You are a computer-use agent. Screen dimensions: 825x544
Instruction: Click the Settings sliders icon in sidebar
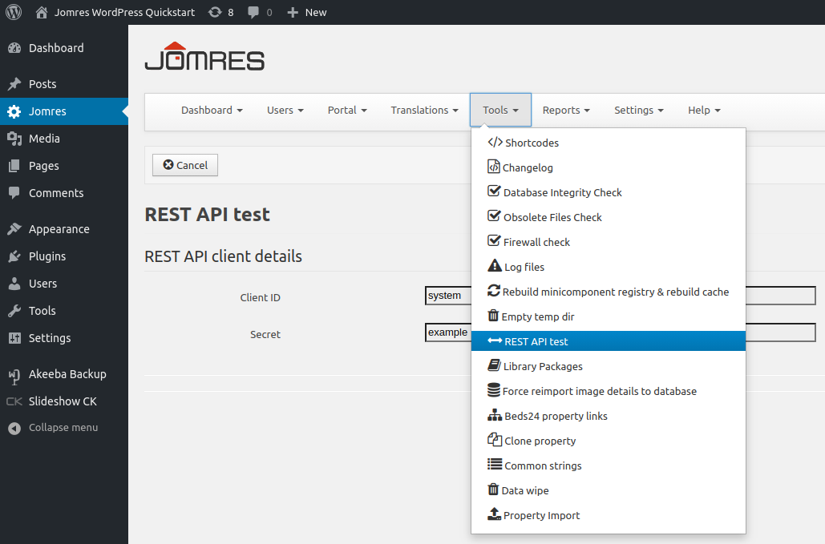click(14, 338)
